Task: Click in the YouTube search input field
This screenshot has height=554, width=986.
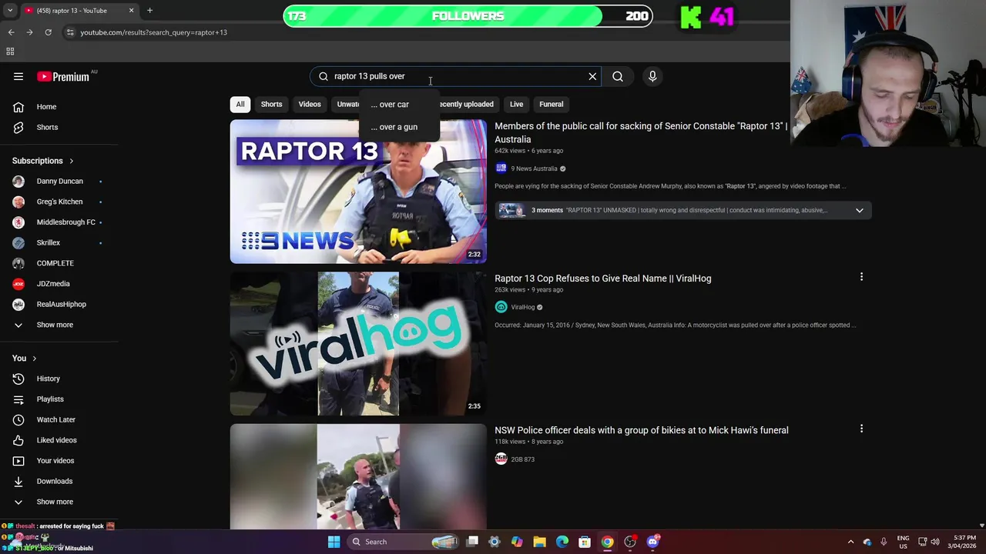Action: click(x=454, y=76)
